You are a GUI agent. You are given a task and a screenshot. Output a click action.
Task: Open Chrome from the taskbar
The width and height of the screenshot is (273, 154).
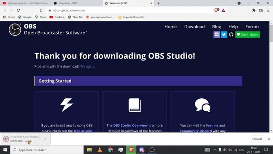click(110, 150)
